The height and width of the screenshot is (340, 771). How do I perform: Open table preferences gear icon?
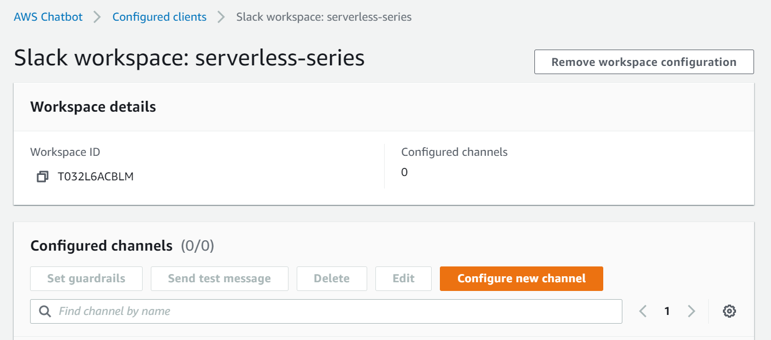tap(729, 311)
